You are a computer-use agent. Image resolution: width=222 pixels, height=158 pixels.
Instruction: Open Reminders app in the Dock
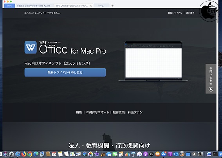coord(66,154)
